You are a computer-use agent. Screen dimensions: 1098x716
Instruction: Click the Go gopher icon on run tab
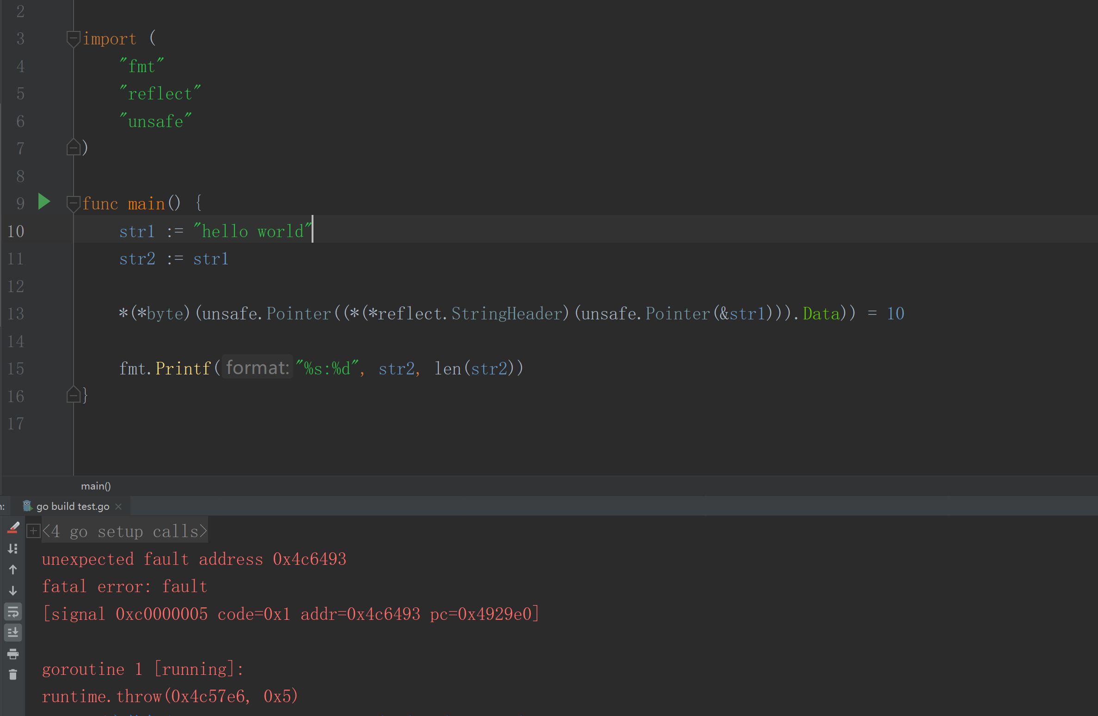click(x=27, y=506)
